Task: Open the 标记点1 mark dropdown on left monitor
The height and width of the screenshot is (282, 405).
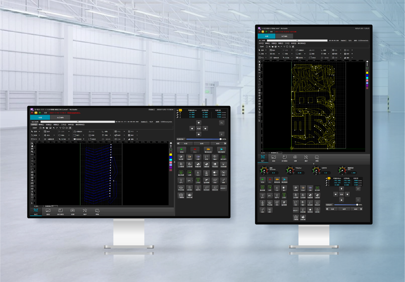Action: tap(223, 188)
